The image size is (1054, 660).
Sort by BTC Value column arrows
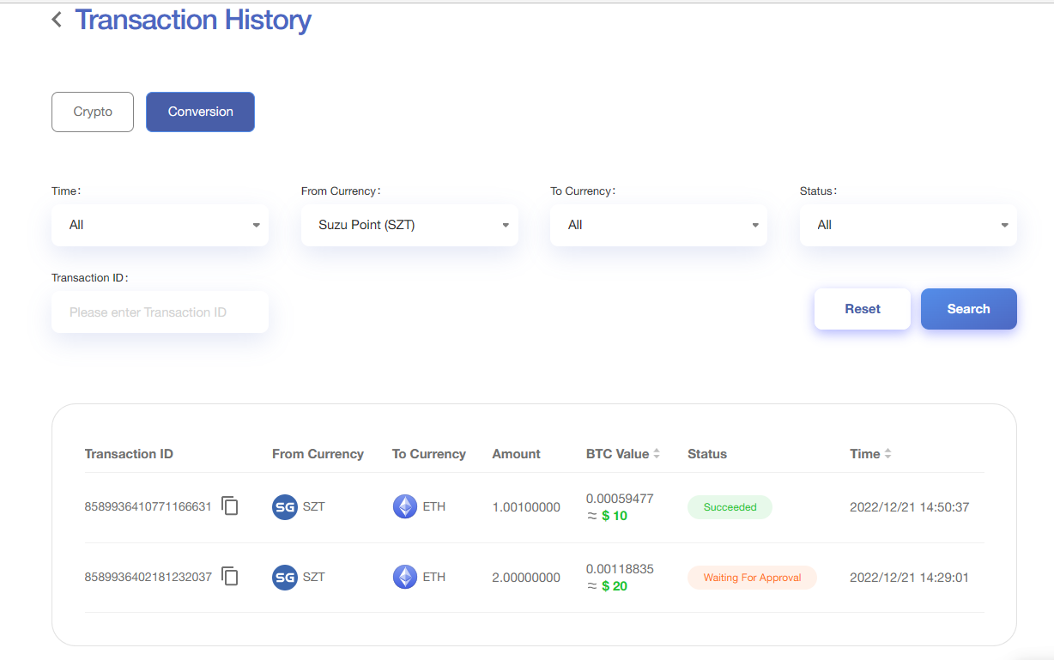click(x=657, y=454)
